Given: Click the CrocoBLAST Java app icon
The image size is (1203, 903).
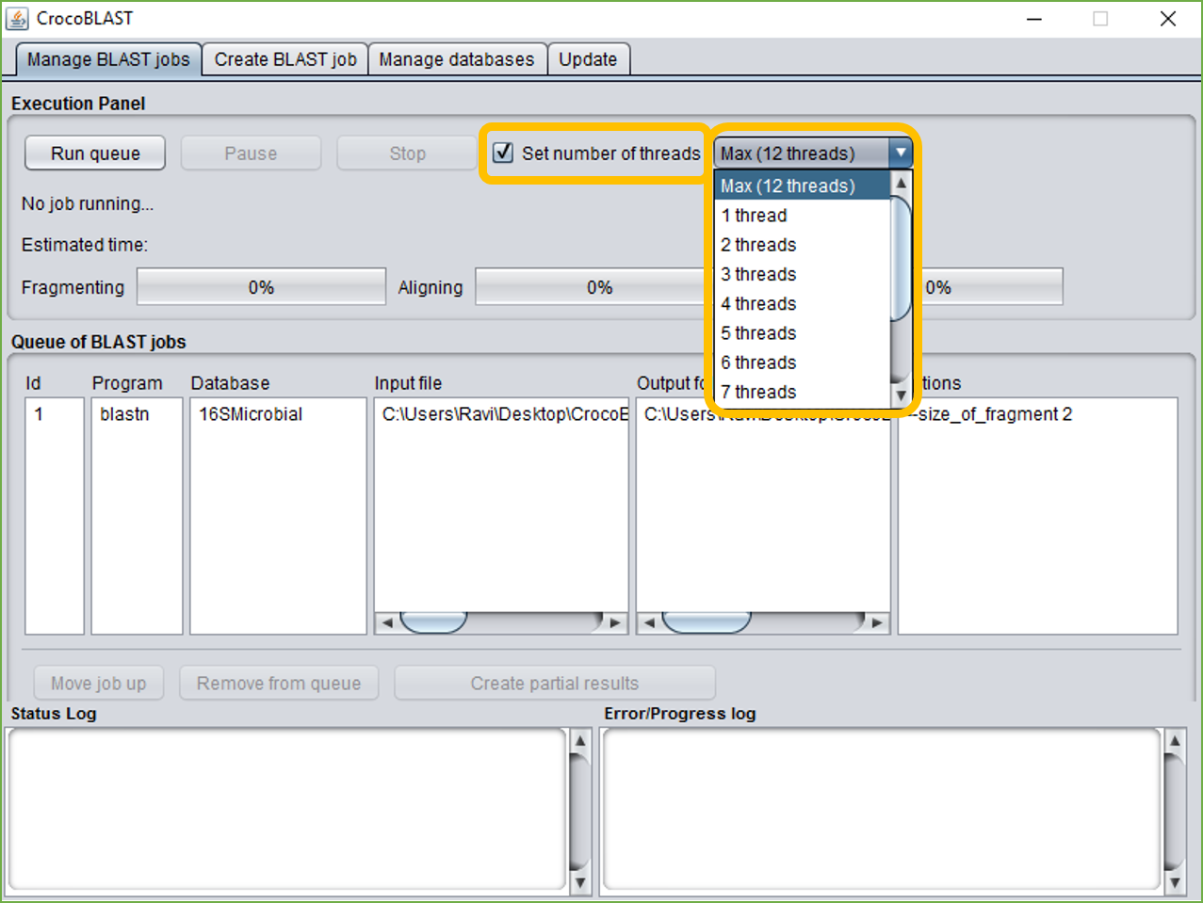Looking at the screenshot, I should 17,18.
